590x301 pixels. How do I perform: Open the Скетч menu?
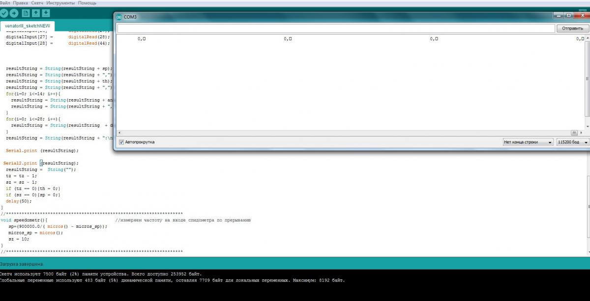[x=37, y=3]
